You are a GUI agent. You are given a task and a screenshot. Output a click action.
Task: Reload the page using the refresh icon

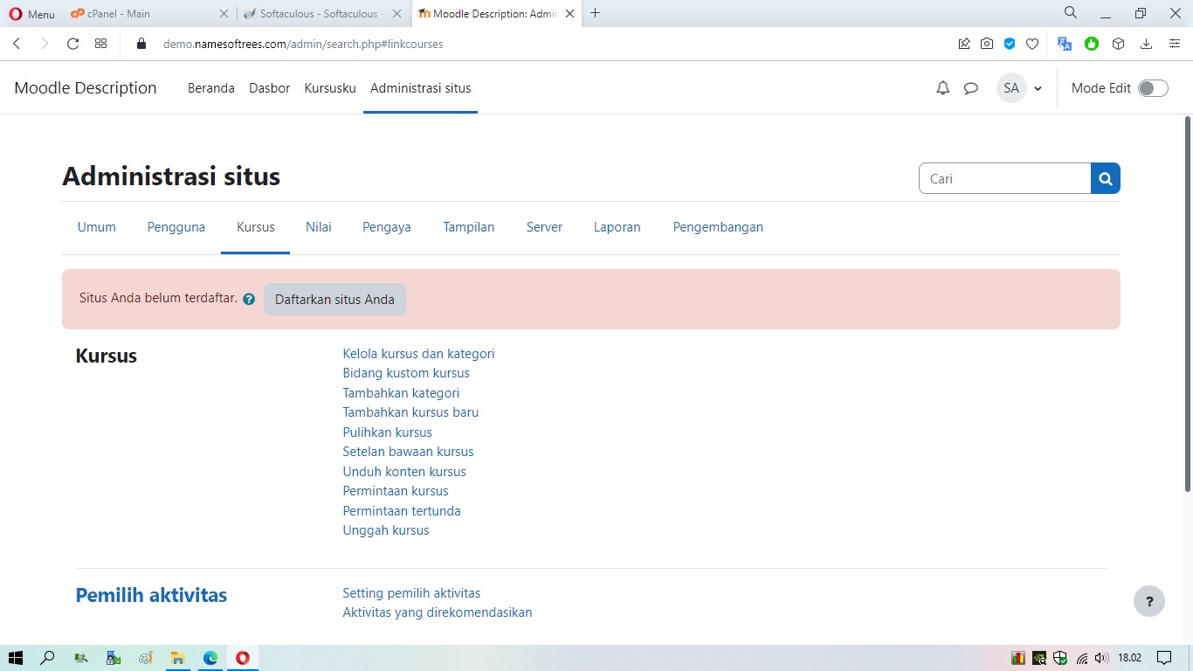point(72,44)
